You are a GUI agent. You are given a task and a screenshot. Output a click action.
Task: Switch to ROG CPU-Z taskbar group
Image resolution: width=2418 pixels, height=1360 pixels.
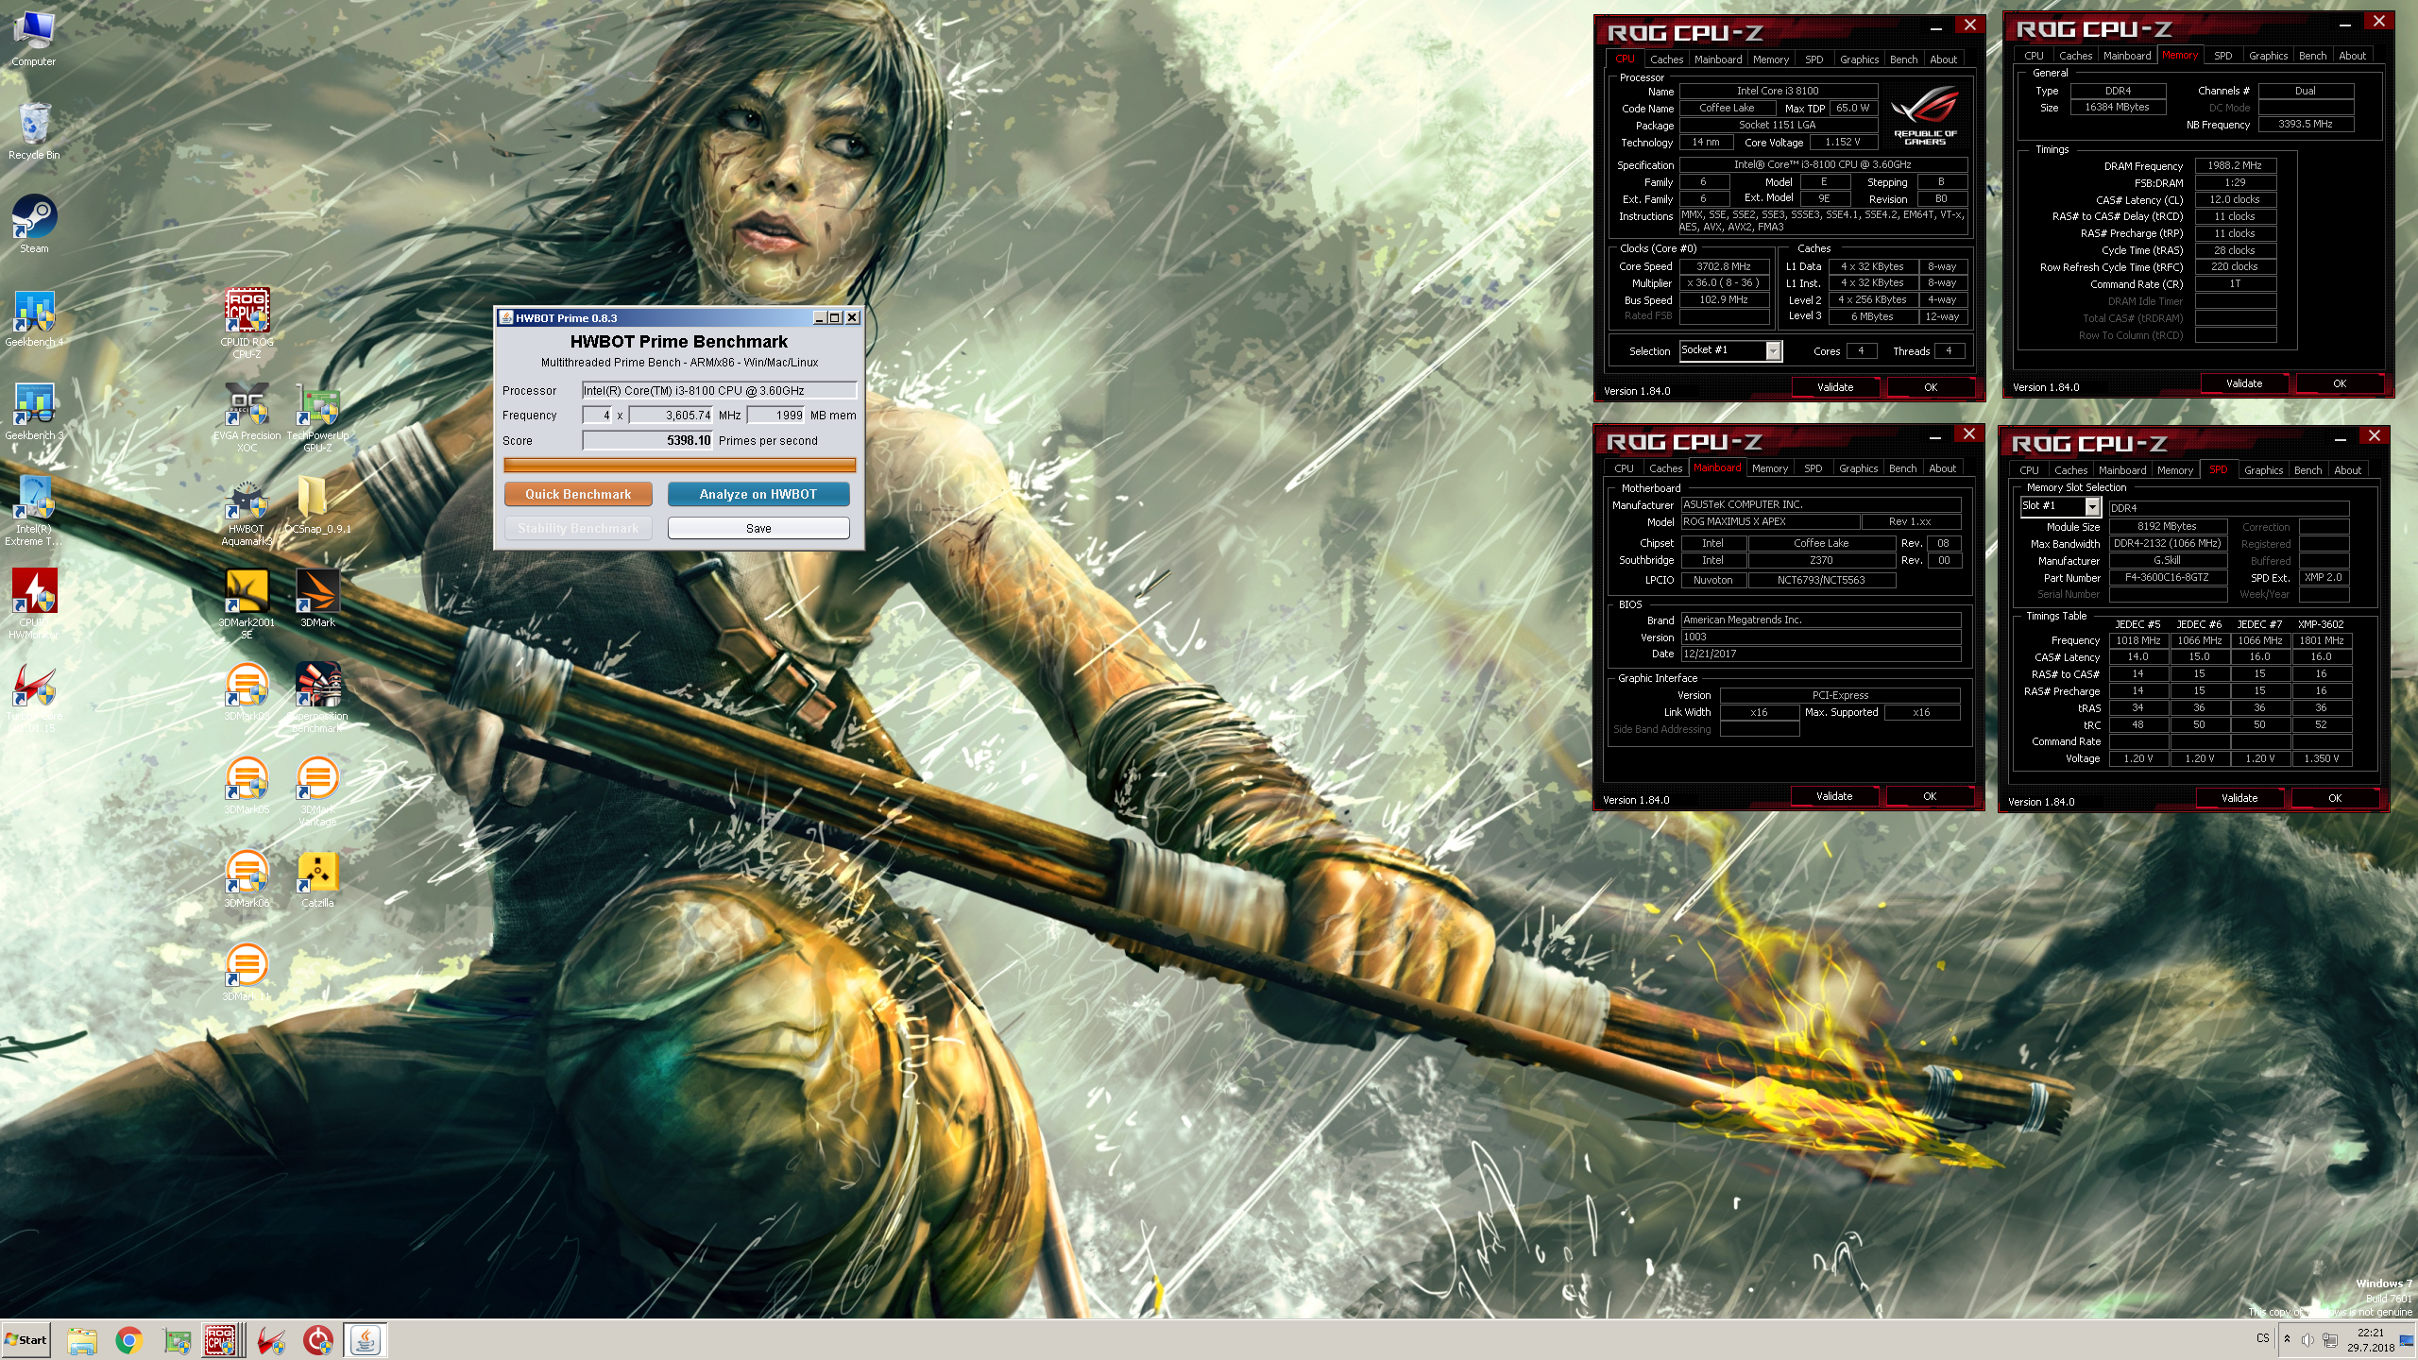click(222, 1340)
